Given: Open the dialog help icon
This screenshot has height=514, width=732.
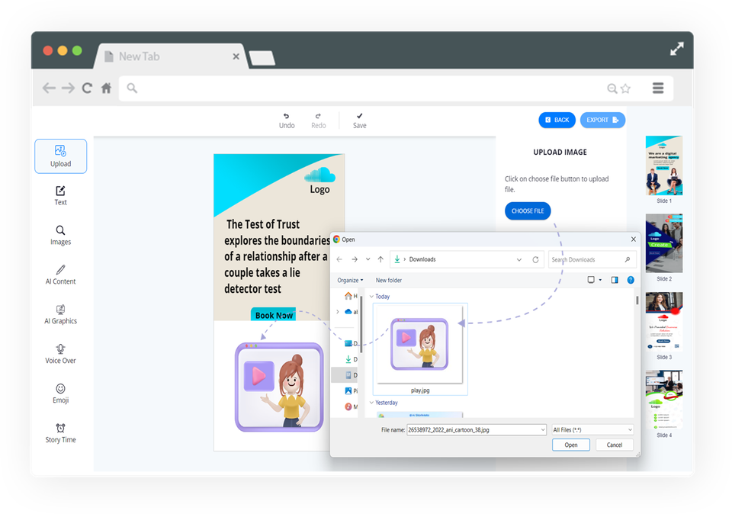Looking at the screenshot, I should pyautogui.click(x=631, y=280).
